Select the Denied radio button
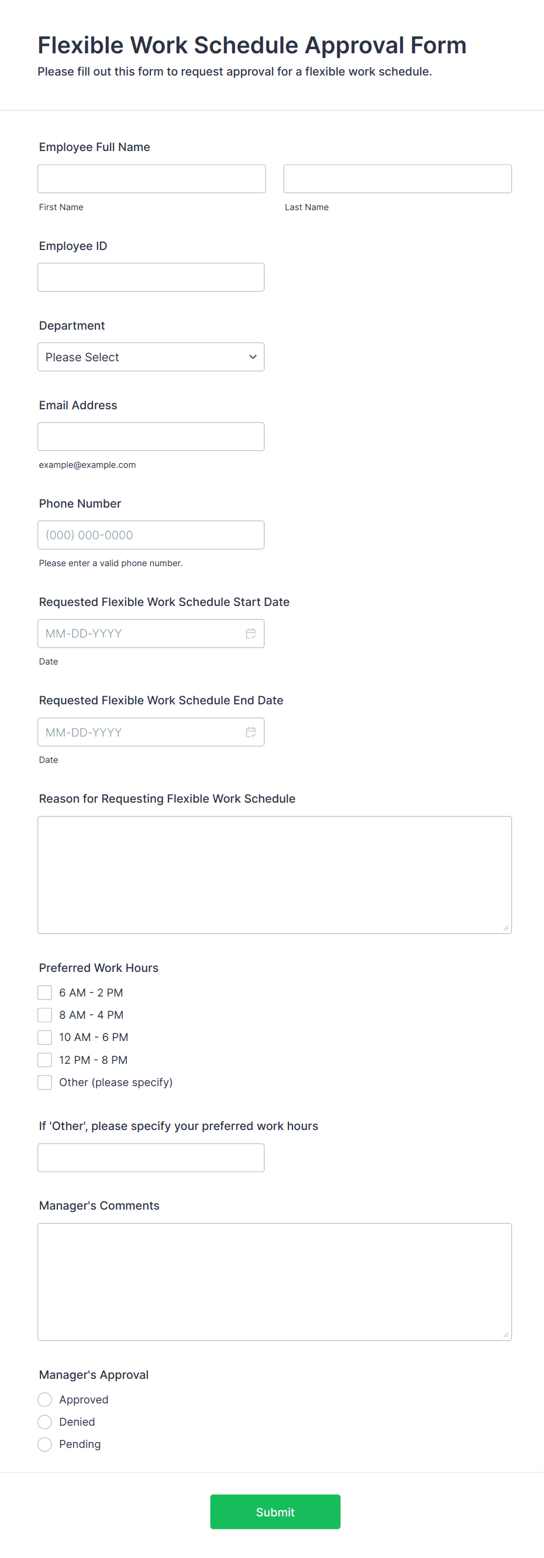Viewport: 544px width, 1558px height. click(44, 1422)
